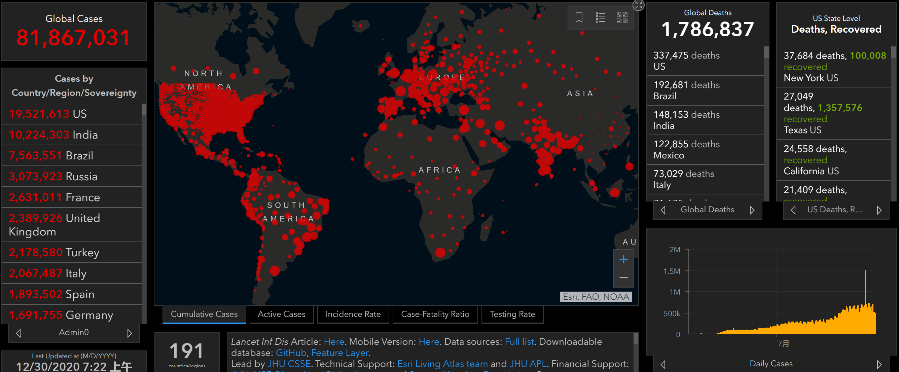Visit the JHU APL link

tap(528, 364)
